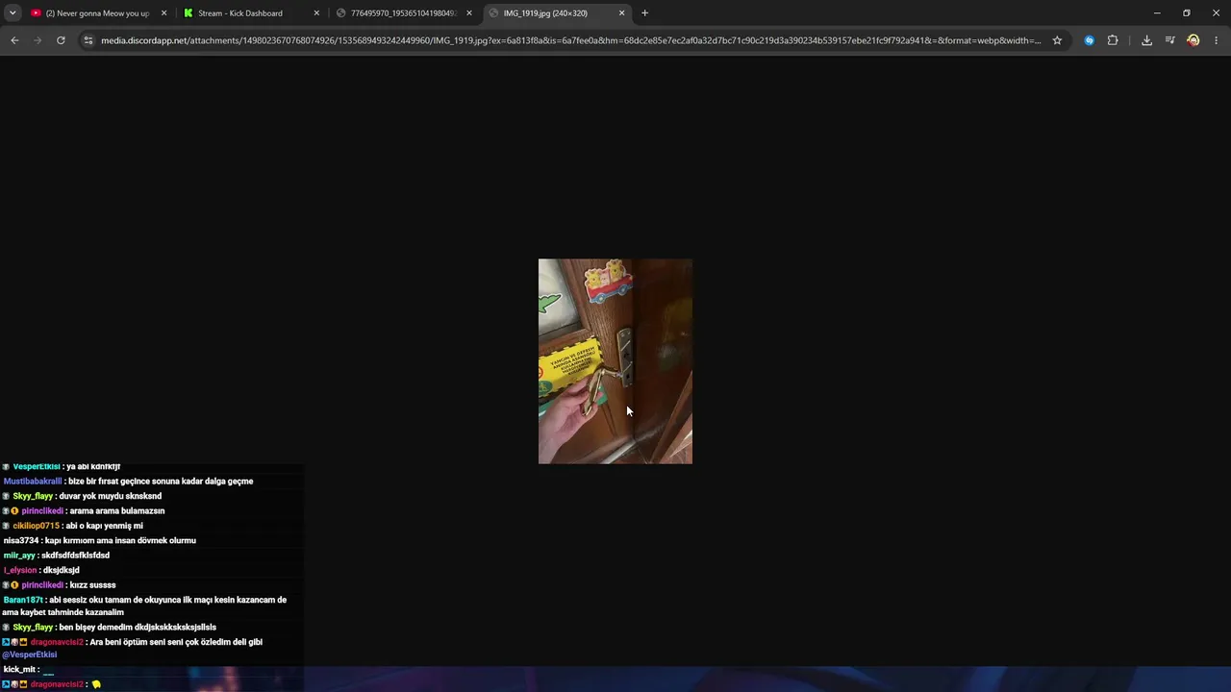Click the message "abi o kapı yenmiş mi"
Screen dimensions: 1231x692
106,526
